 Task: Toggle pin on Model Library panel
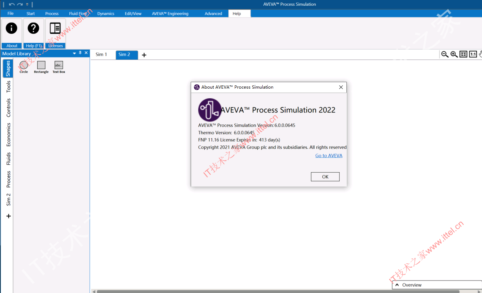pos(80,53)
